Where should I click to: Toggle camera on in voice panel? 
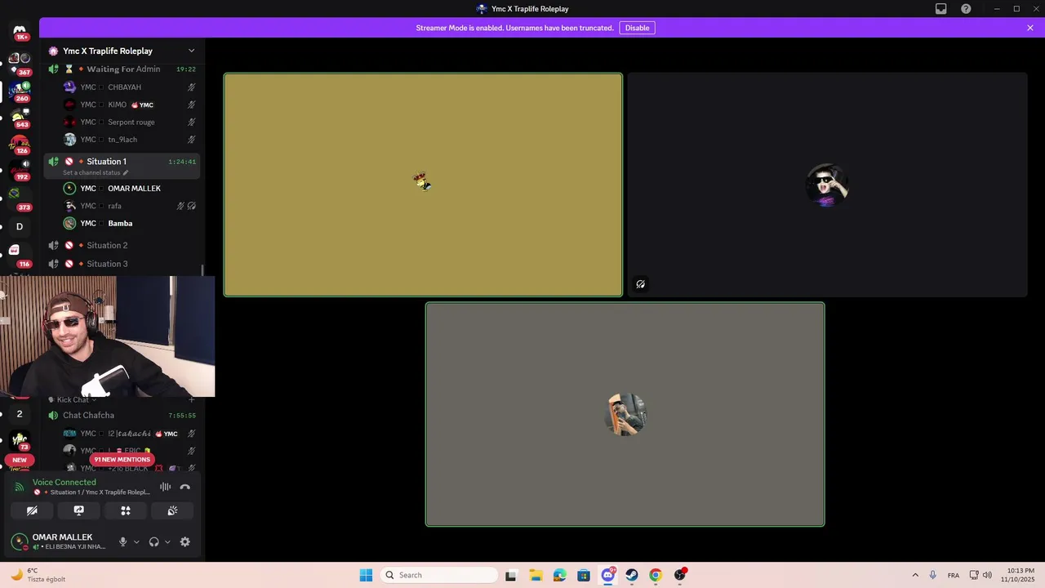coord(32,510)
